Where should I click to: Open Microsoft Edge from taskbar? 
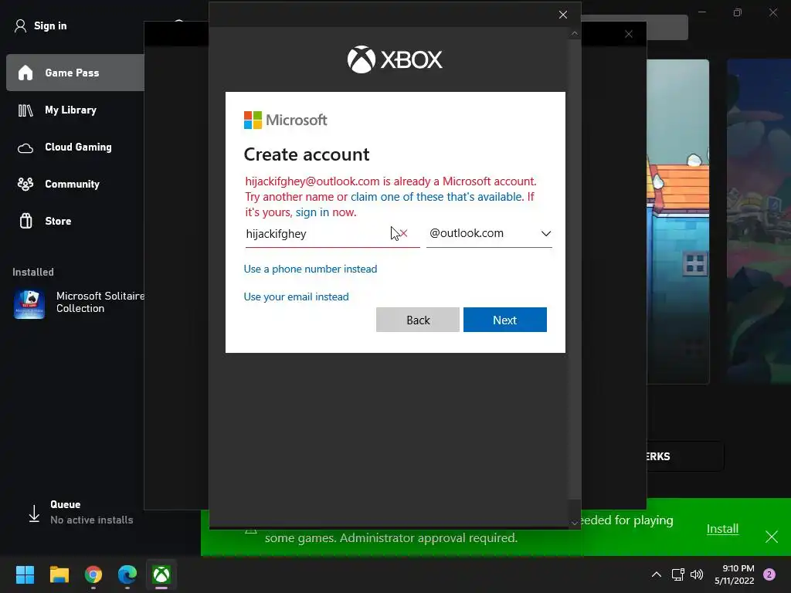tap(127, 574)
